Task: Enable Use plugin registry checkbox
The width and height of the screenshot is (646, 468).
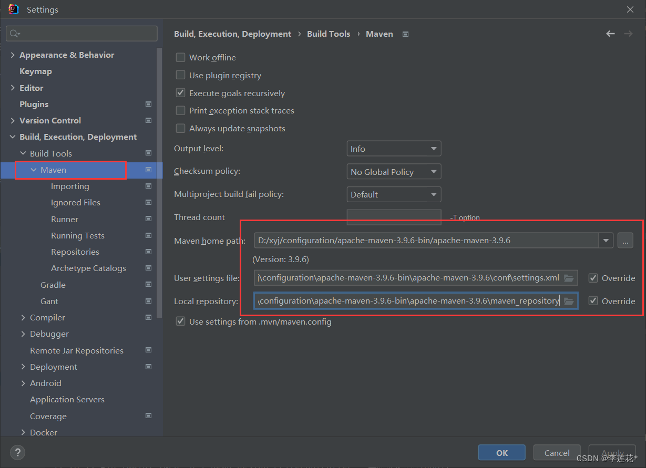Action: (x=180, y=75)
